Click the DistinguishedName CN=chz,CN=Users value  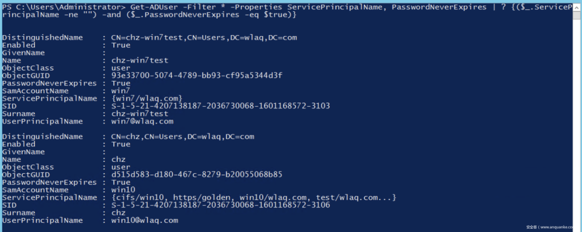(x=183, y=137)
